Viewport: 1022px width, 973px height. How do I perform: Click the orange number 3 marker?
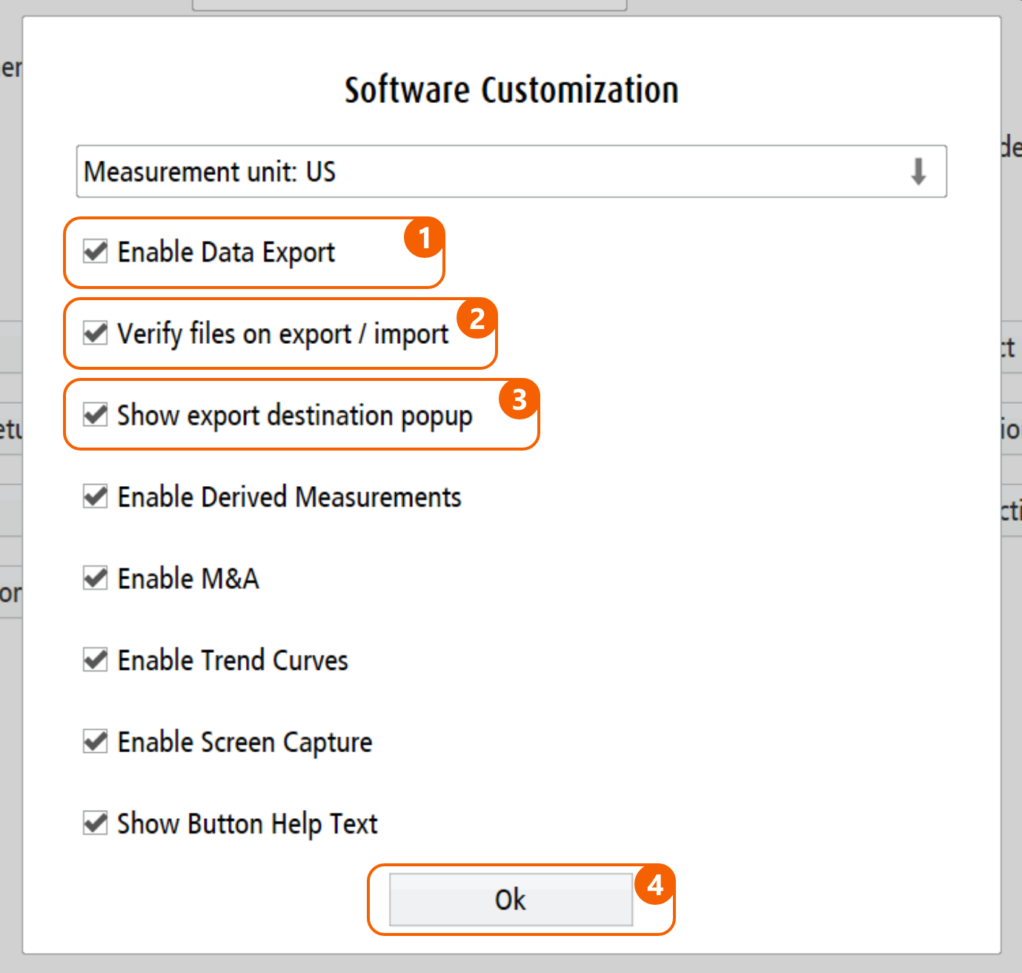click(x=519, y=399)
